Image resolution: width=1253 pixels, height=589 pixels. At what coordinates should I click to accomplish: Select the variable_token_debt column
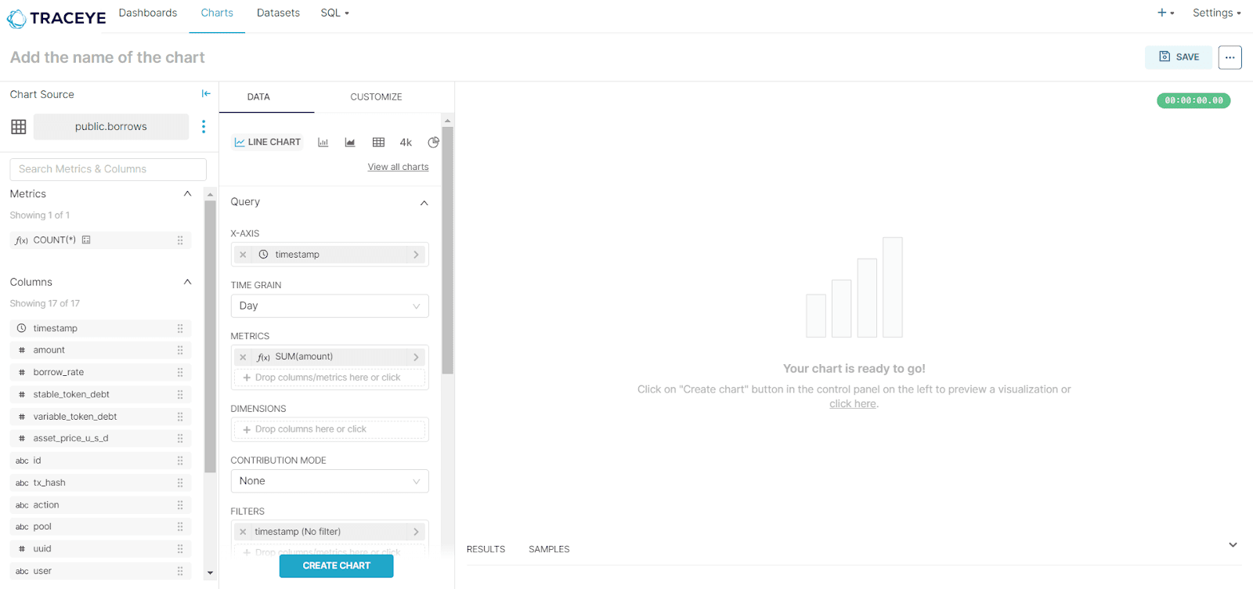pyautogui.click(x=100, y=417)
